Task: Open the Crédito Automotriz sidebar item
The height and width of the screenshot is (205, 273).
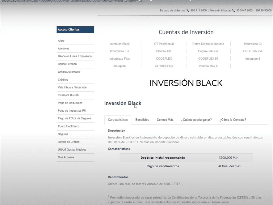Action: pyautogui.click(x=69, y=72)
